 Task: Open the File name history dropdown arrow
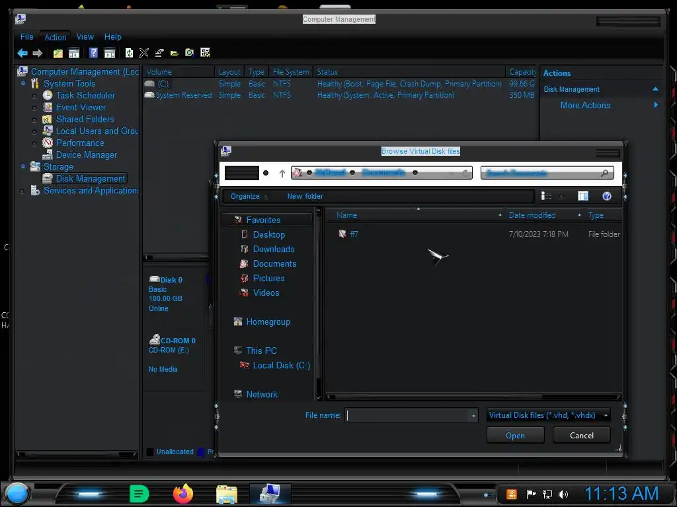pos(473,416)
